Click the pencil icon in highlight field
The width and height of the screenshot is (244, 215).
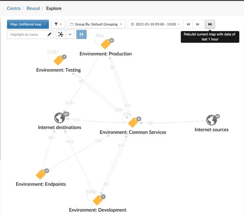[50, 35]
